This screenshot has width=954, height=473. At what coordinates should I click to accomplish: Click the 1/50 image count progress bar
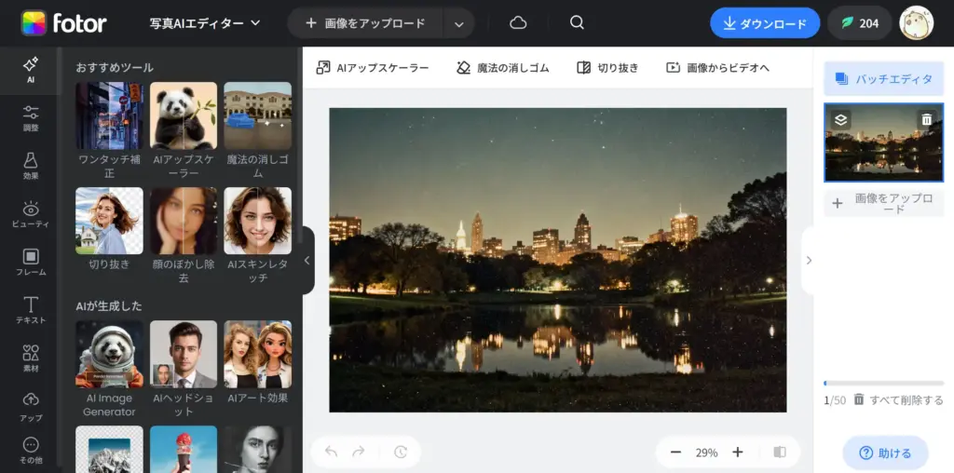[x=884, y=383]
